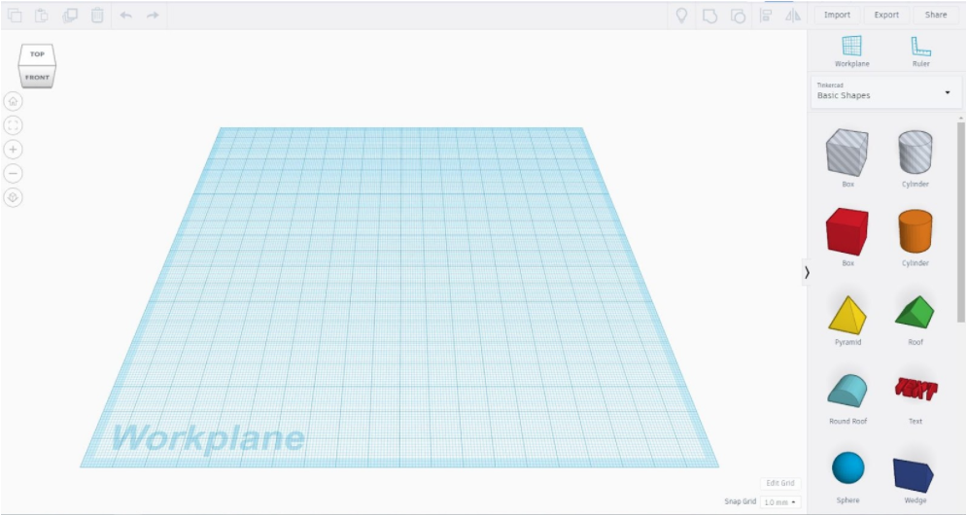Click the Import button
Screen dimensions: 967x515
[x=837, y=16]
